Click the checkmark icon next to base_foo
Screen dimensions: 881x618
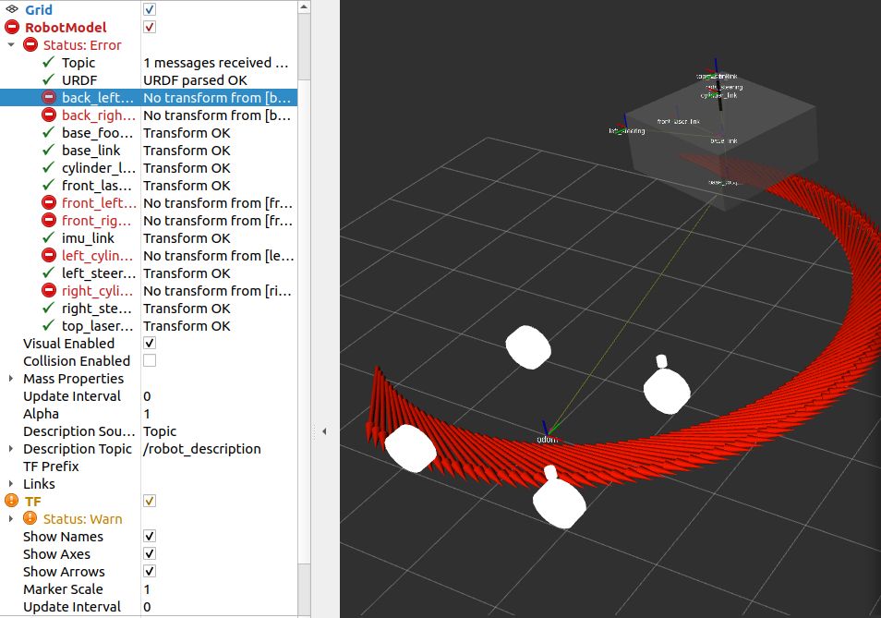tap(49, 133)
